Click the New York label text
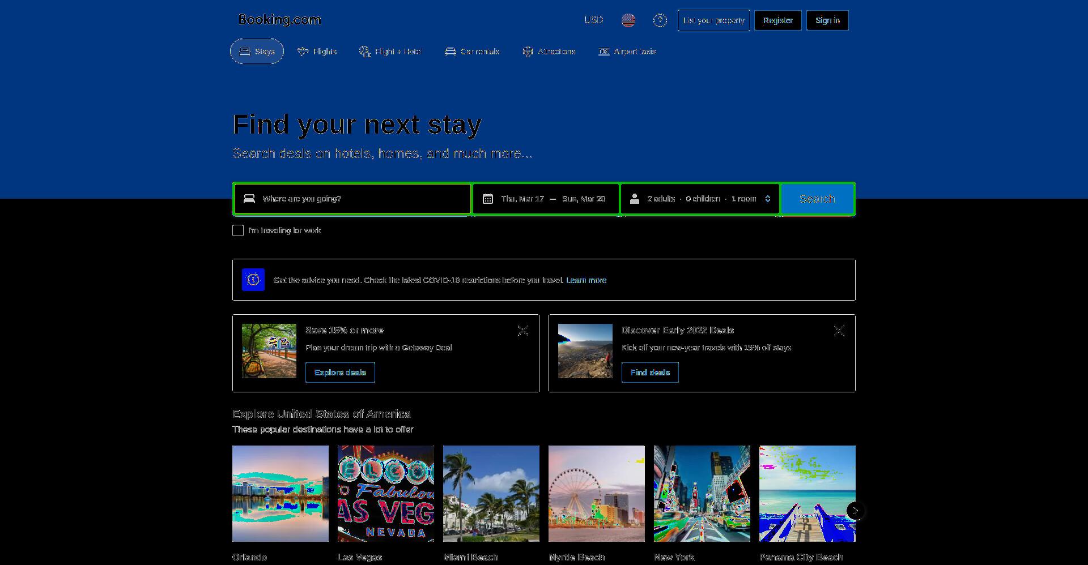1088x565 pixels. [674, 557]
